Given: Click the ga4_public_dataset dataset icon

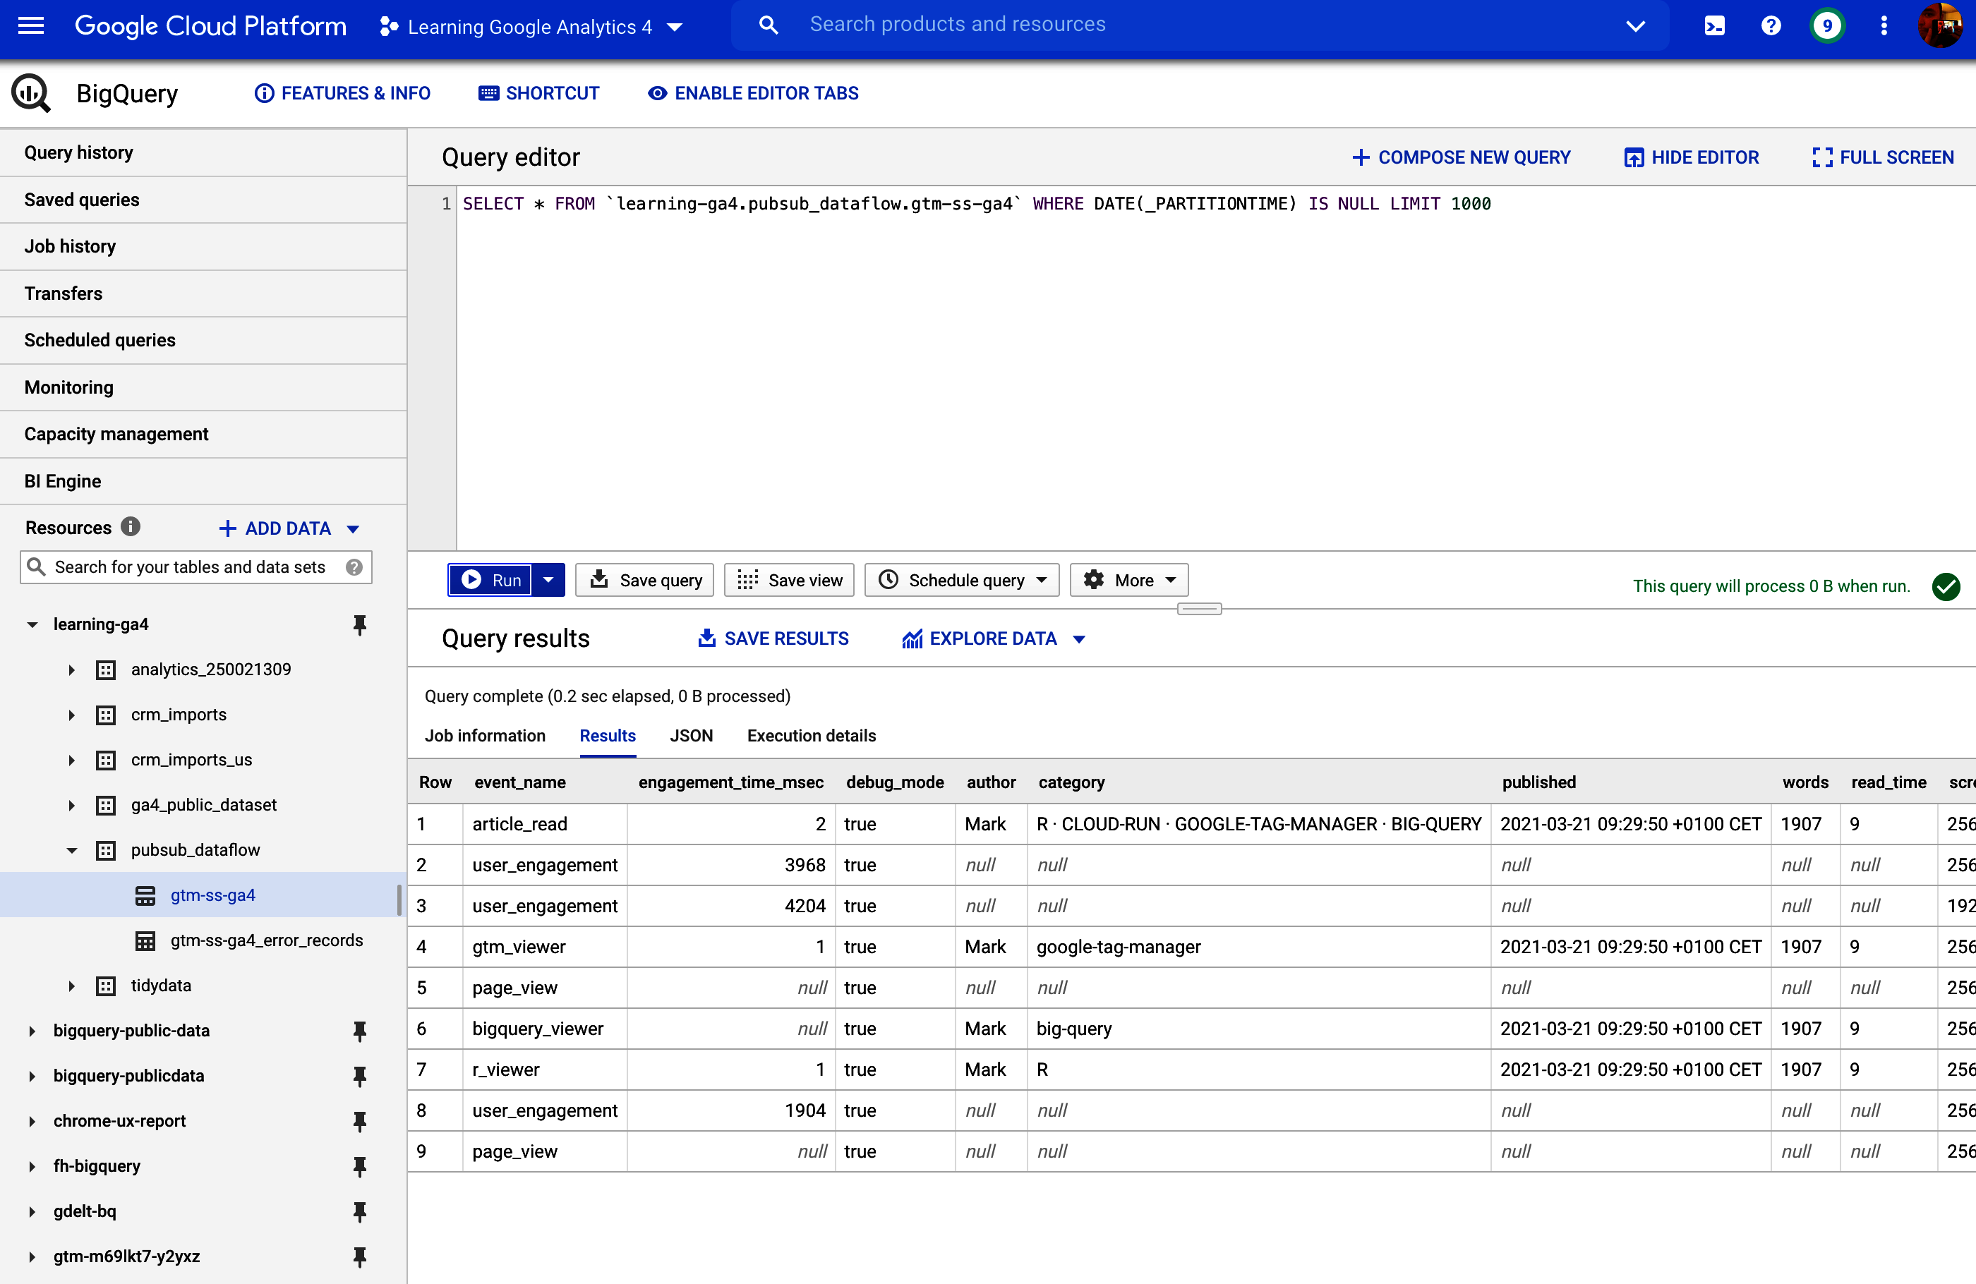Looking at the screenshot, I should (105, 805).
